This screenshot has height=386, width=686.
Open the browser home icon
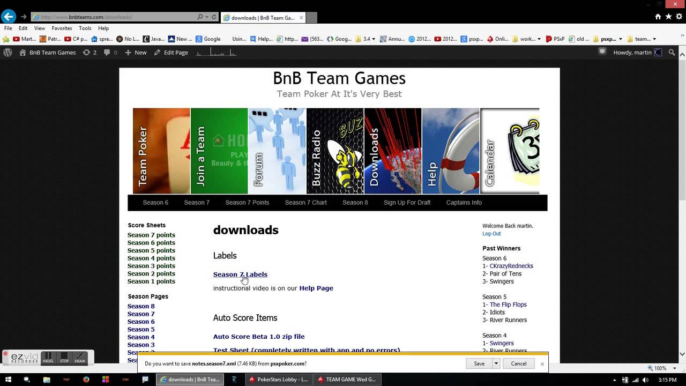coord(658,17)
